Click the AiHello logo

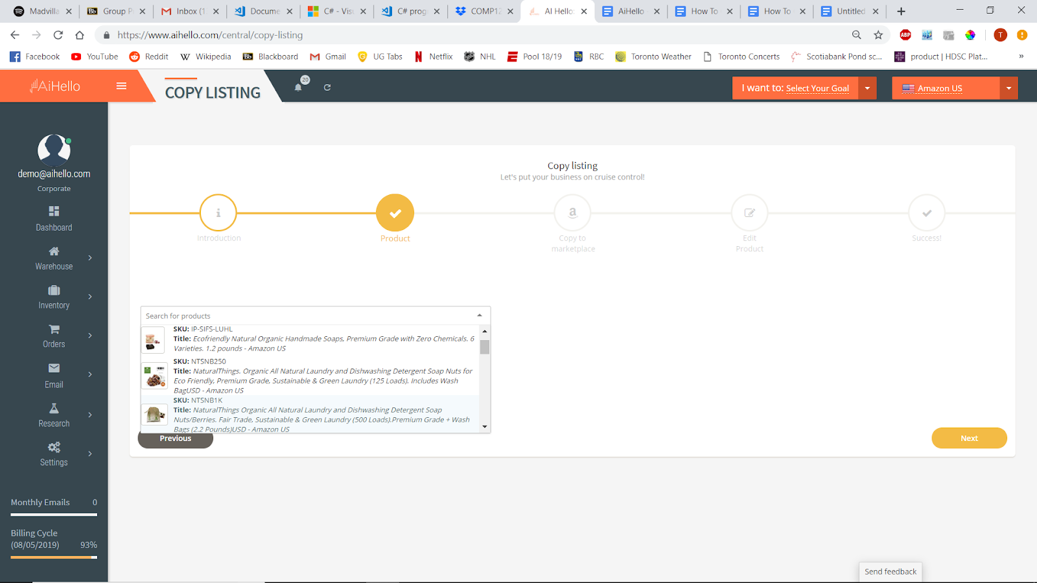(55, 86)
